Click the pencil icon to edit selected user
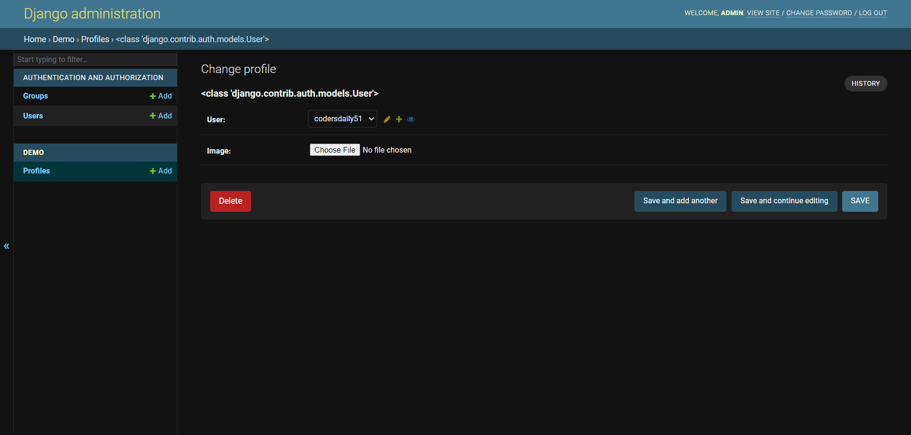 [387, 119]
